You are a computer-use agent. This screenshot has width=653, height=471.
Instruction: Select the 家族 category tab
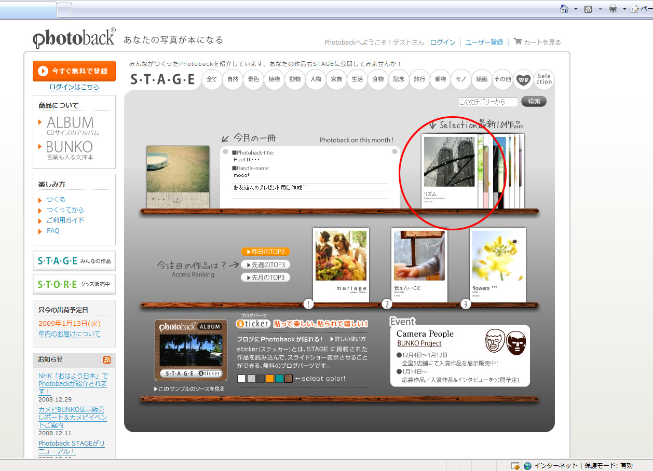[x=336, y=79]
